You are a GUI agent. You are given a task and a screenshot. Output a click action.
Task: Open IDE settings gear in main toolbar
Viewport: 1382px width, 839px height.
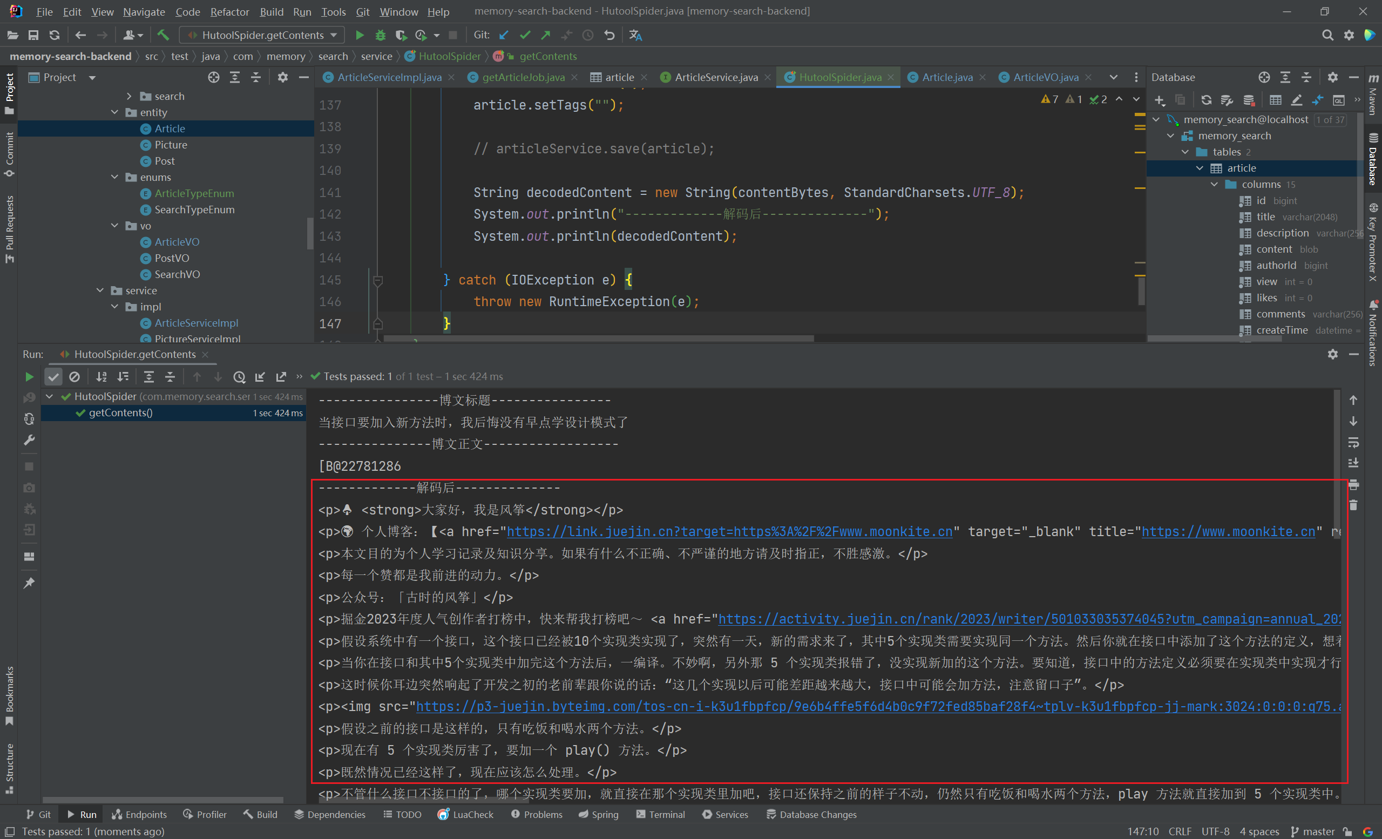click(x=1349, y=35)
